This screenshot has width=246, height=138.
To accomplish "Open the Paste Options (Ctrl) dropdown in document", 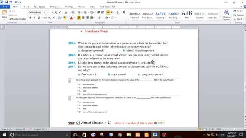I will [x=159, y=123].
